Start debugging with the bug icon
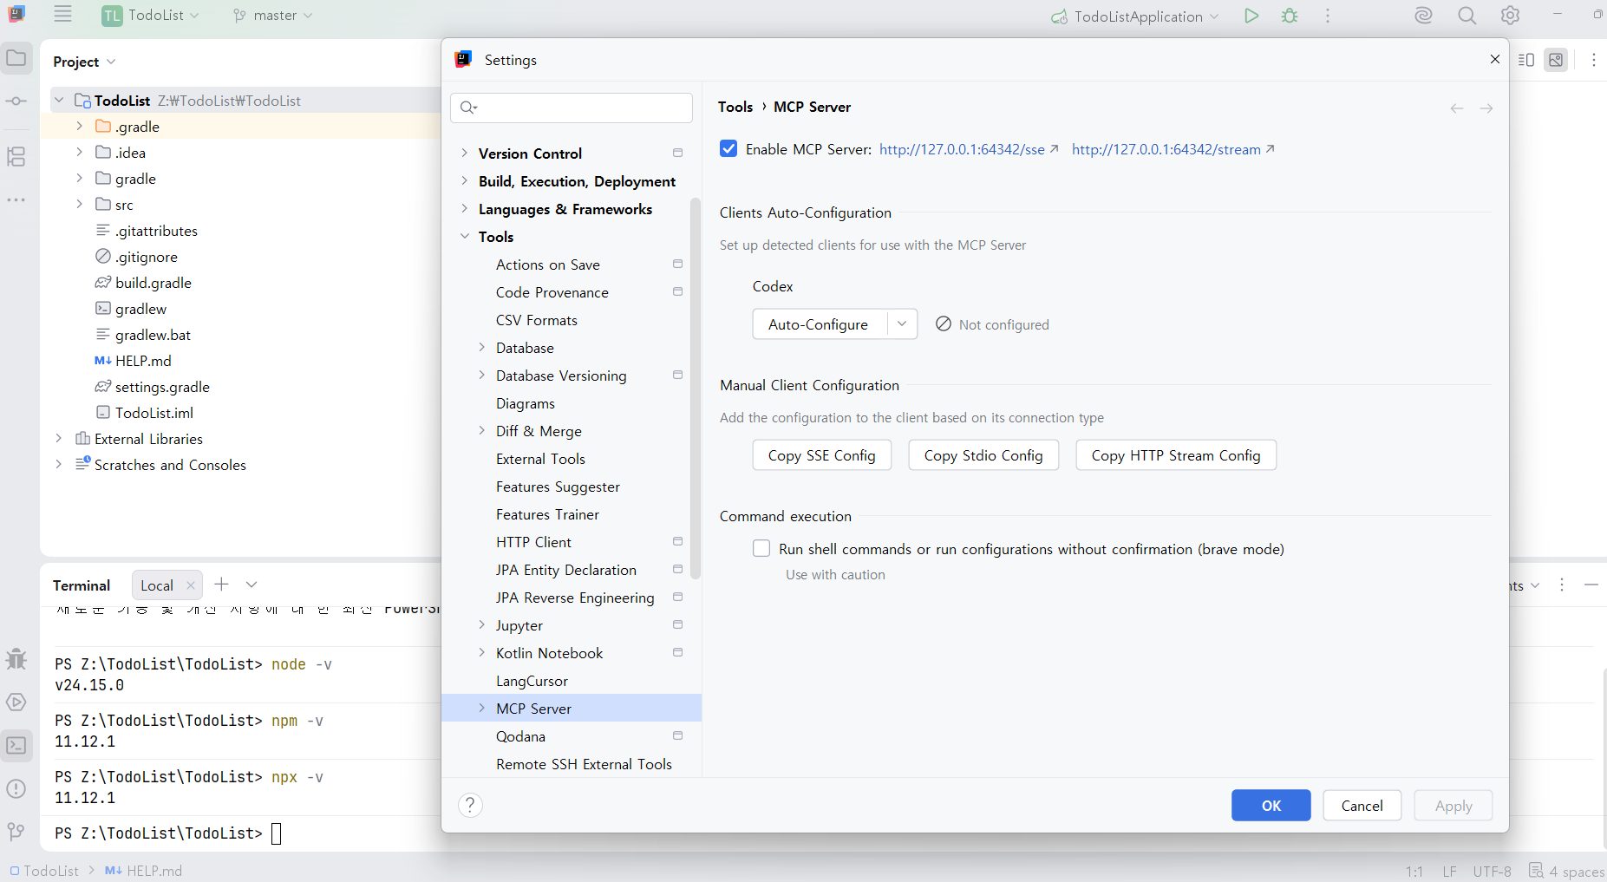 point(1290,16)
